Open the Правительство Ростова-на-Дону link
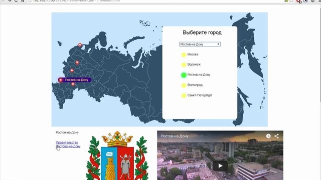The height and width of the screenshot is (180, 321). pos(68,144)
